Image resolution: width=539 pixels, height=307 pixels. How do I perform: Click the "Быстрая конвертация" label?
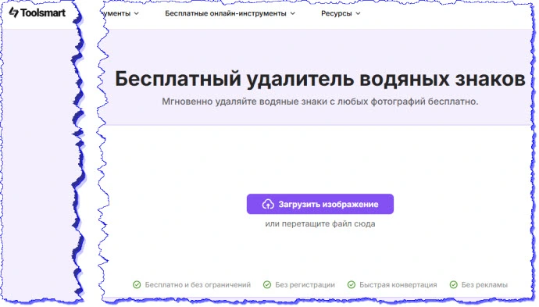398,284
